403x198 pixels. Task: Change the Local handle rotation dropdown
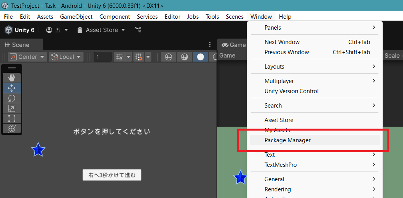click(66, 57)
